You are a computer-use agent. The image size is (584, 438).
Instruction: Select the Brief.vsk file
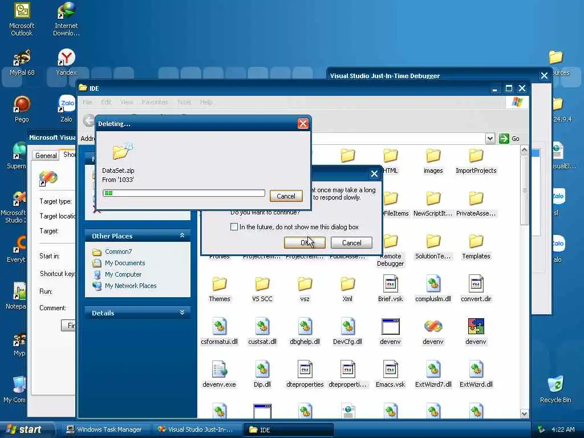[390, 289]
